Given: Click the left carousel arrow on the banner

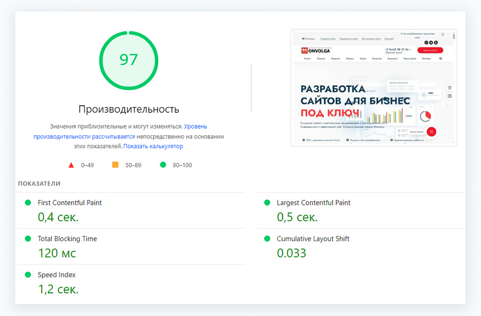Looking at the screenshot, I should click(x=299, y=105).
